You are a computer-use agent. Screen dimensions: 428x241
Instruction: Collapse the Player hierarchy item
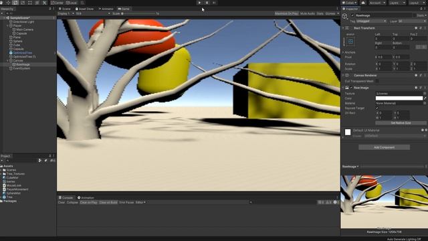point(7,25)
